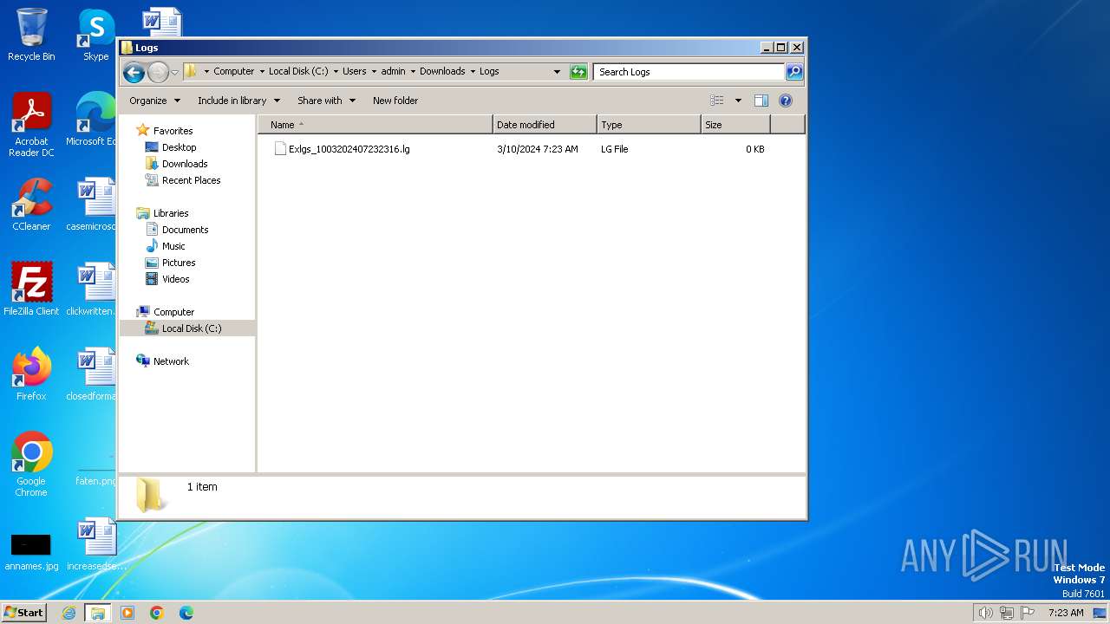Click the 7:23 AM taskbar clock
The width and height of the screenshot is (1110, 624).
click(x=1066, y=613)
